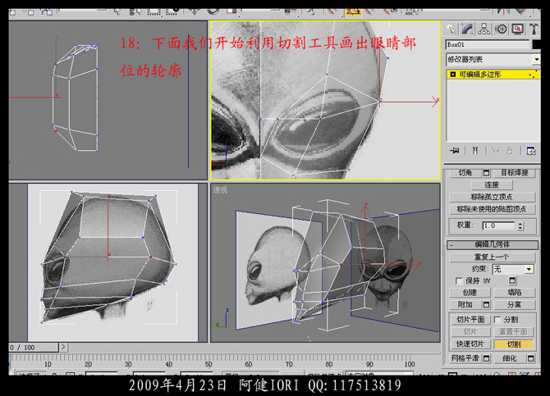Open the Utilities hammer tab
The width and height of the screenshot is (550, 396).
click(x=534, y=29)
